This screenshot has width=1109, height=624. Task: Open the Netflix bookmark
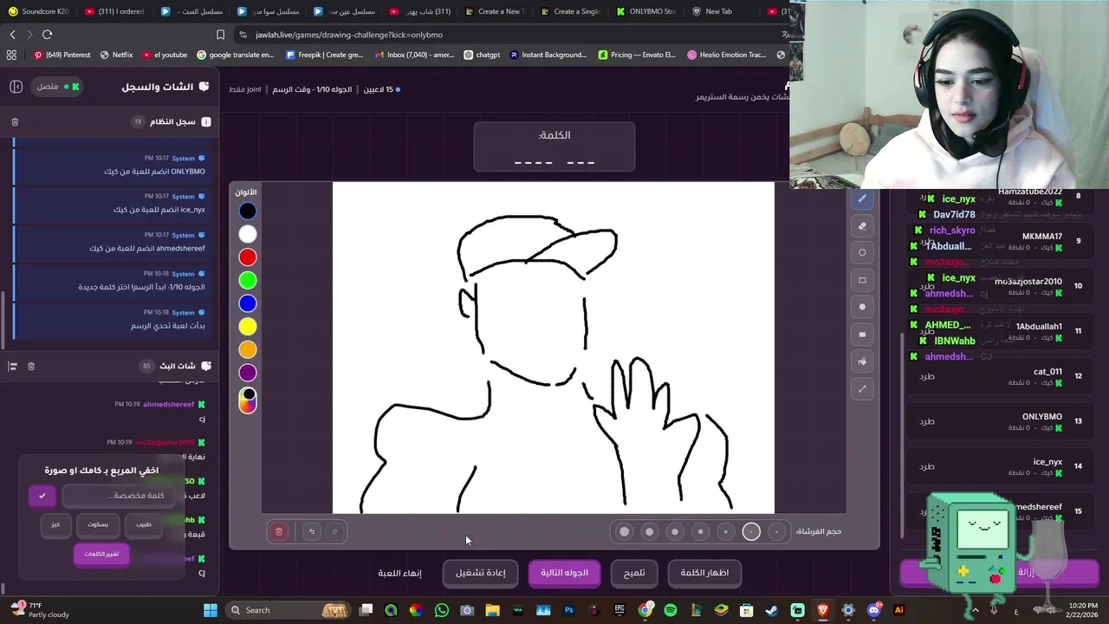pos(116,55)
